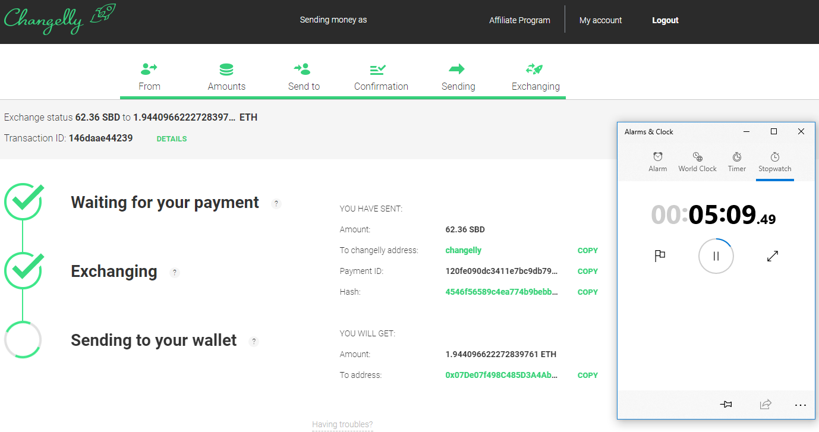Click help icon beside Exchanging heading
The width and height of the screenshot is (819, 432).
[174, 272]
